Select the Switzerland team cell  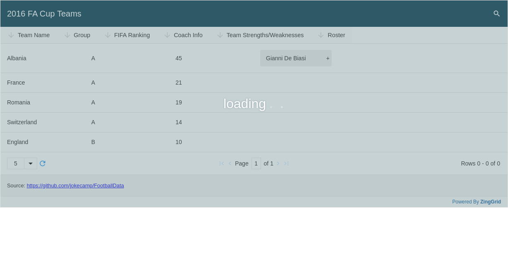click(43, 122)
